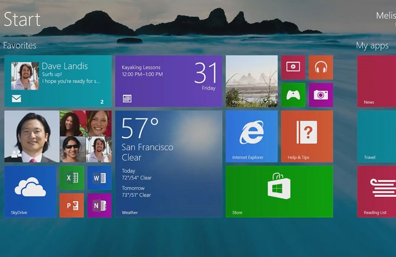Open the People tile with contact photos
The width and height of the screenshot is (396, 257).
coord(58,136)
